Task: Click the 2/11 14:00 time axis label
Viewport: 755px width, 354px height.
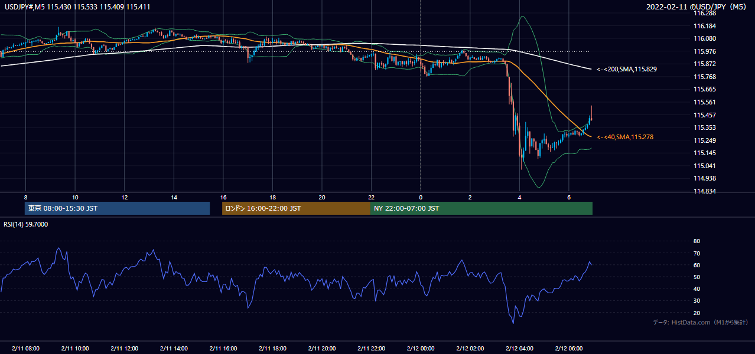Action: coord(174,348)
